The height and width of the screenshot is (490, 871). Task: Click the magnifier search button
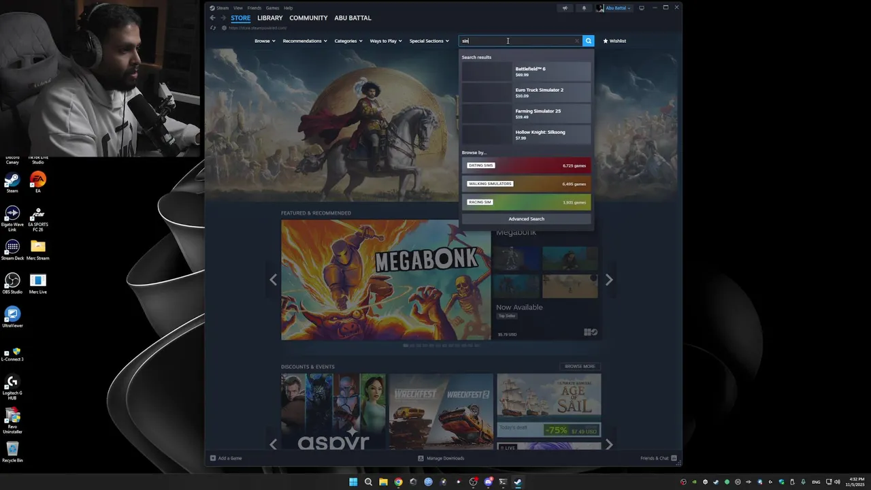tap(589, 41)
